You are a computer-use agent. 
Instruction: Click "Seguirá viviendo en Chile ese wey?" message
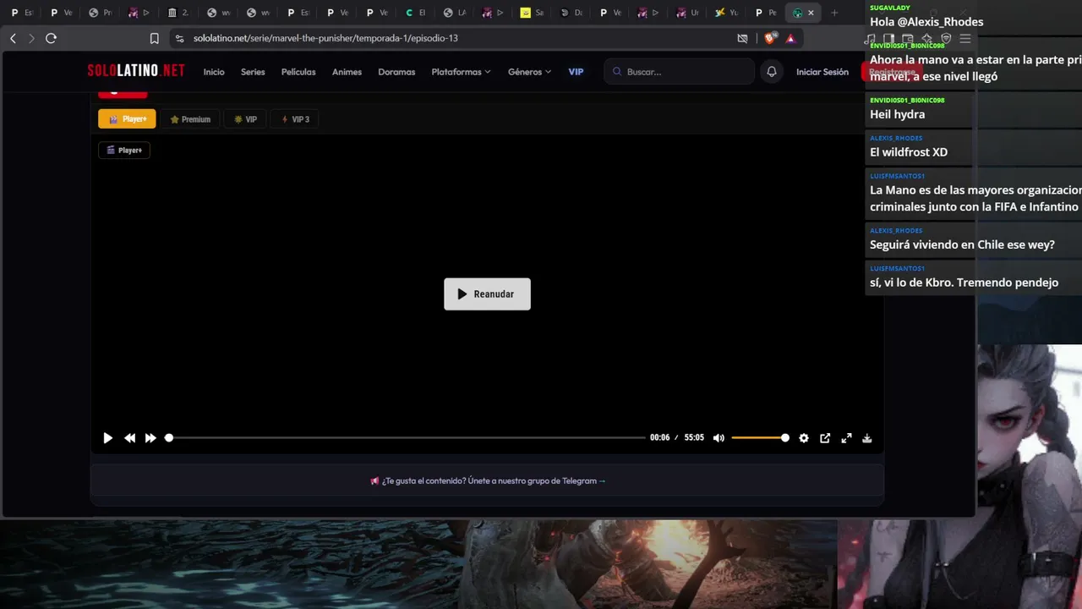pyautogui.click(x=962, y=244)
